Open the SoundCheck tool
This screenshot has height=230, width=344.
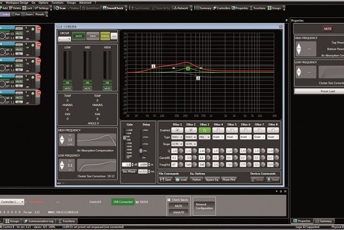coord(113,8)
